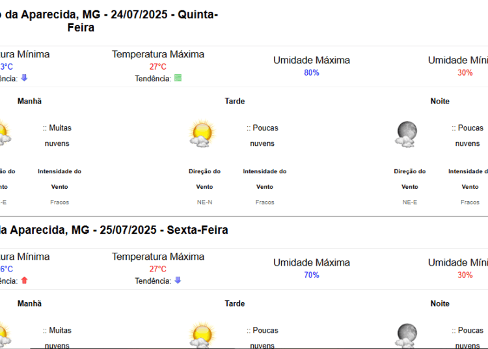Click the blue down-arrow maximum trend icon 25/07

[178, 280]
